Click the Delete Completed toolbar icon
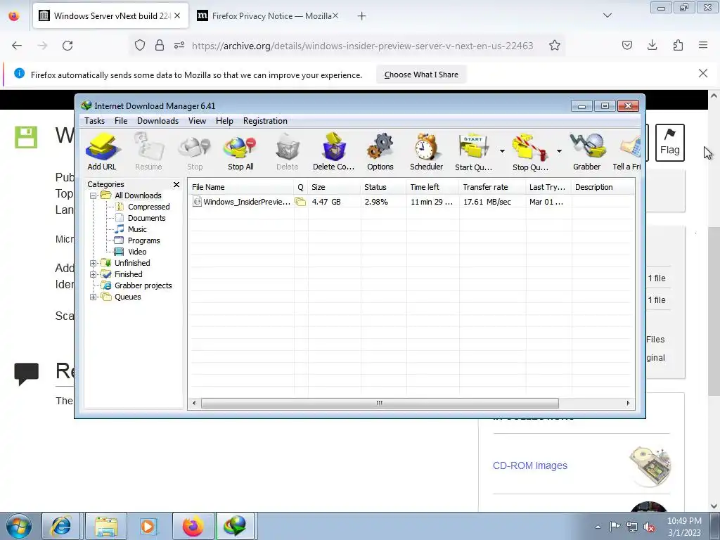The height and width of the screenshot is (540, 720). (334, 152)
